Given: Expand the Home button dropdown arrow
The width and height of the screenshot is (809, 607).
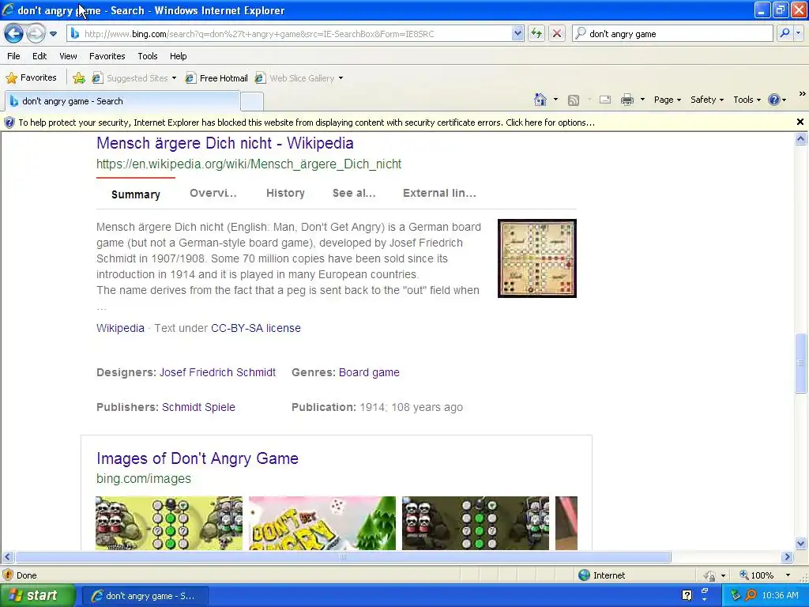Looking at the screenshot, I should [x=555, y=100].
